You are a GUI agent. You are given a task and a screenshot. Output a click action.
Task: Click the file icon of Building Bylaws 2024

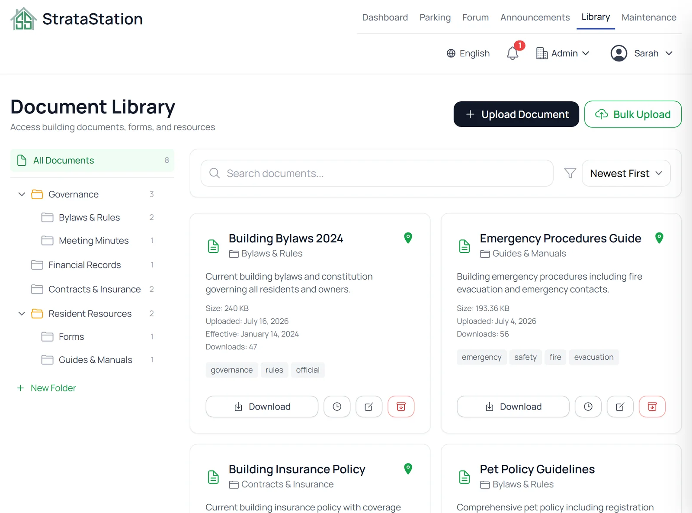[x=213, y=246]
